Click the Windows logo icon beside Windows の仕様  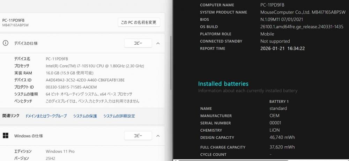[6, 136]
